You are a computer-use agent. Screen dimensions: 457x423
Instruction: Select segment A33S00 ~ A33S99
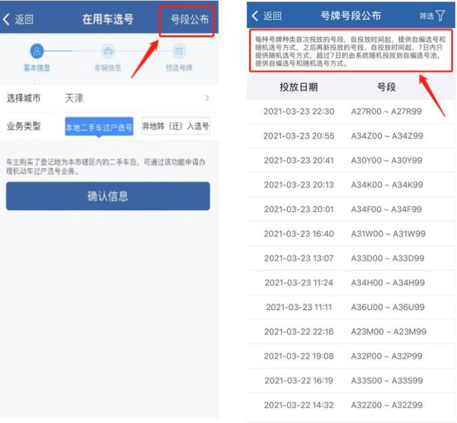[x=387, y=381]
